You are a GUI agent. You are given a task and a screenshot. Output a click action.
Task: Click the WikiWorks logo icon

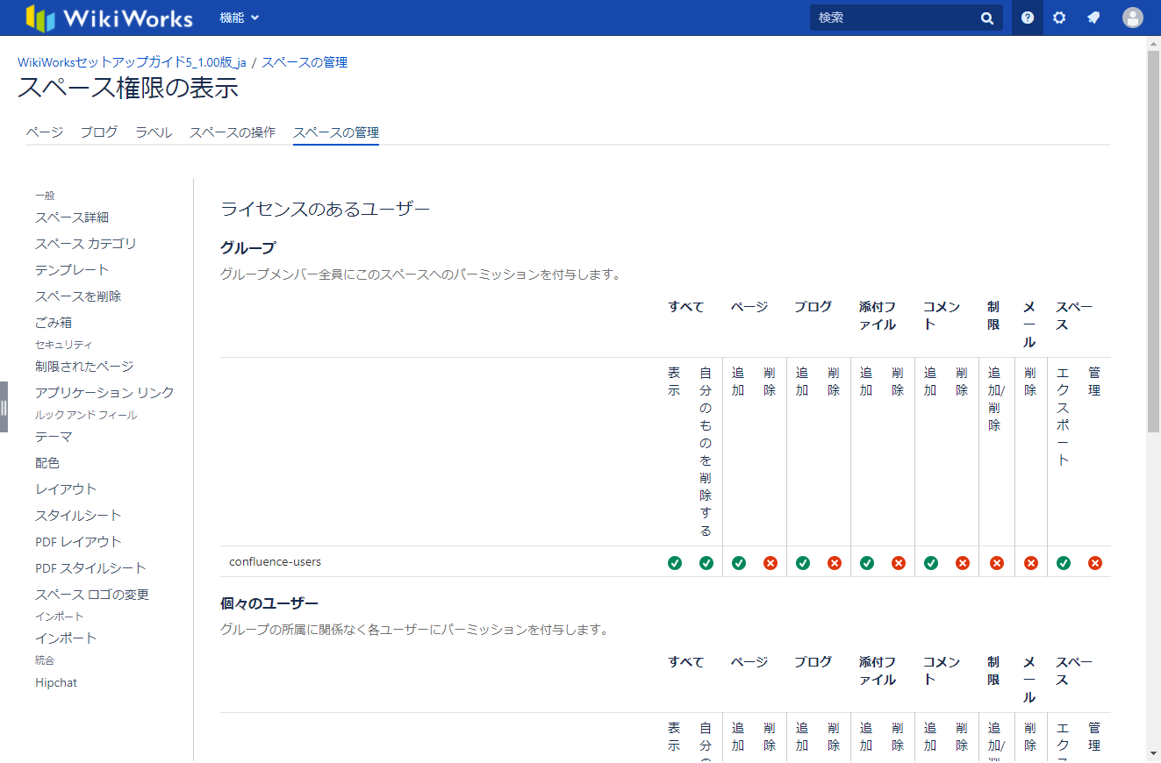(x=40, y=18)
